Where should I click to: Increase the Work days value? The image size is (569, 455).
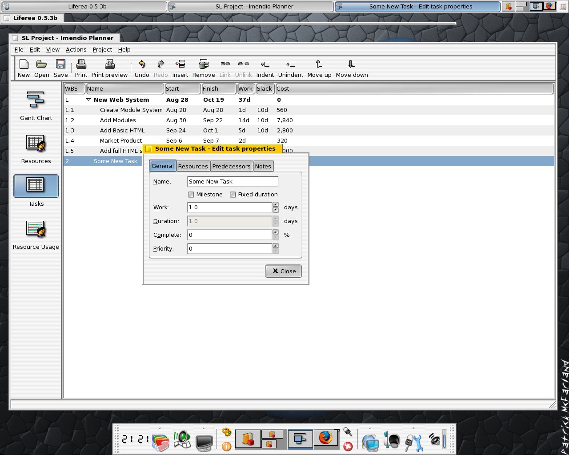(276, 204)
